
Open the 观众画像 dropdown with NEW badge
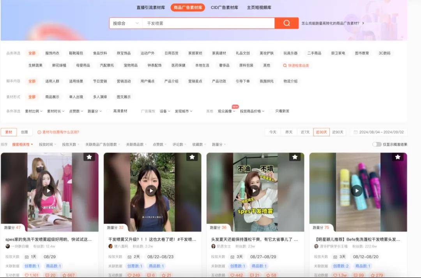coord(227,111)
